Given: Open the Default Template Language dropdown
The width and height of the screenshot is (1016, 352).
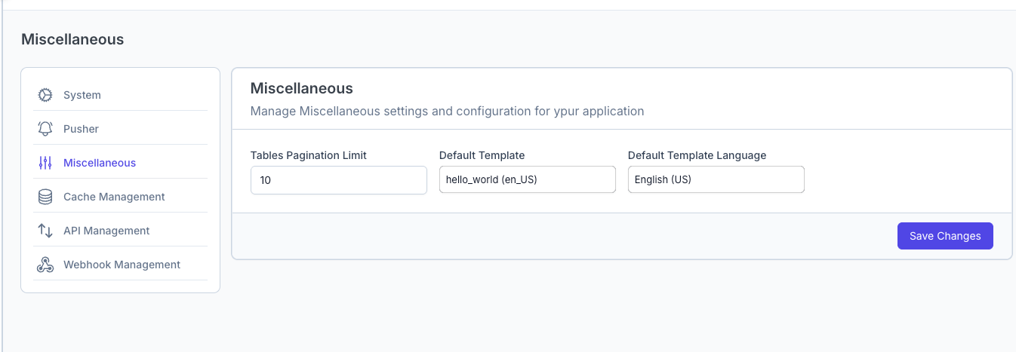Looking at the screenshot, I should point(716,179).
